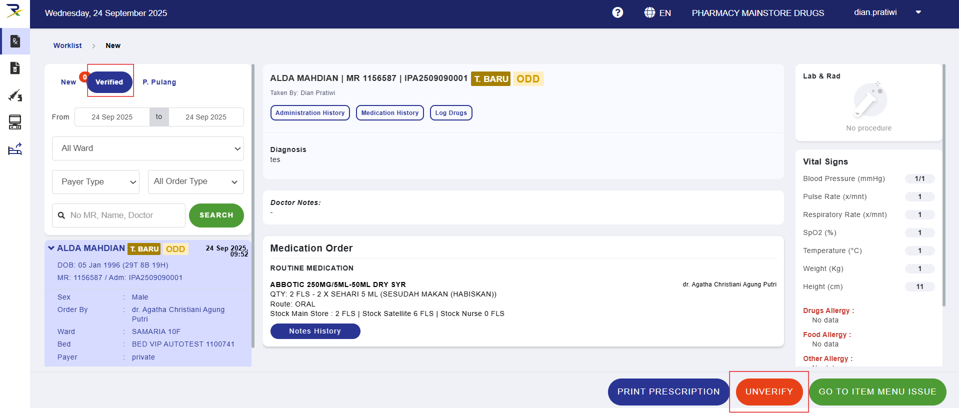Click the medicine bottle document sidebar icon

tap(15, 68)
